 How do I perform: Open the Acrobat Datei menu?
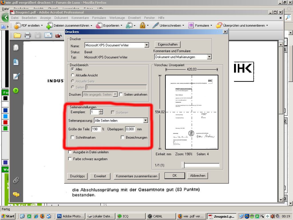point(15,18)
